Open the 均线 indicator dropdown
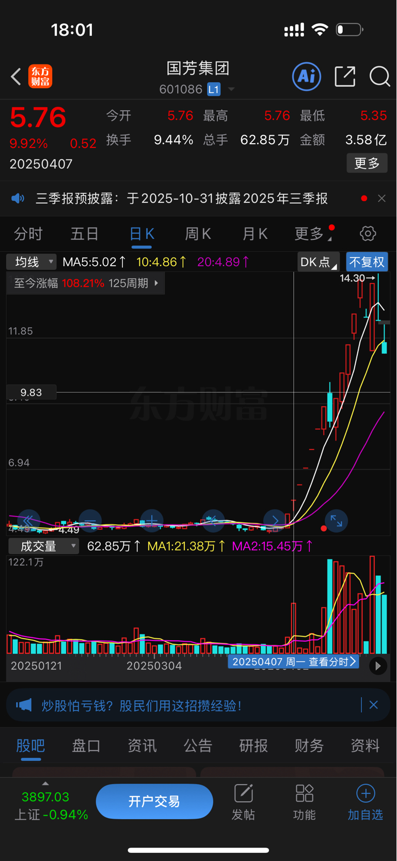Image resolution: width=397 pixels, height=861 pixels. [31, 262]
